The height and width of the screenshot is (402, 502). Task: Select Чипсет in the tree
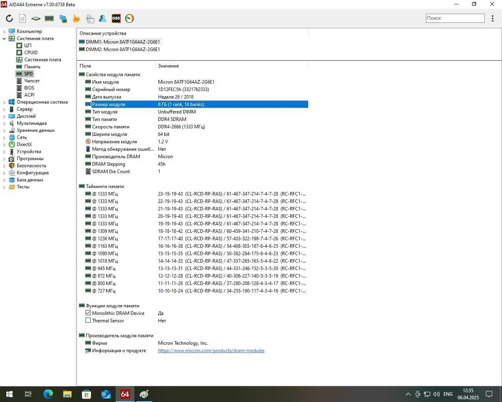point(32,81)
